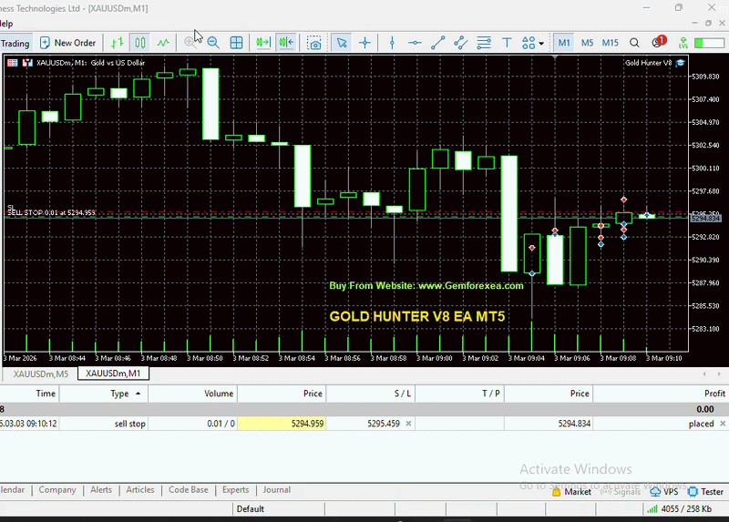Click the chart Depth of Market icon
Screen dimensions: 729x522
click(13, 63)
